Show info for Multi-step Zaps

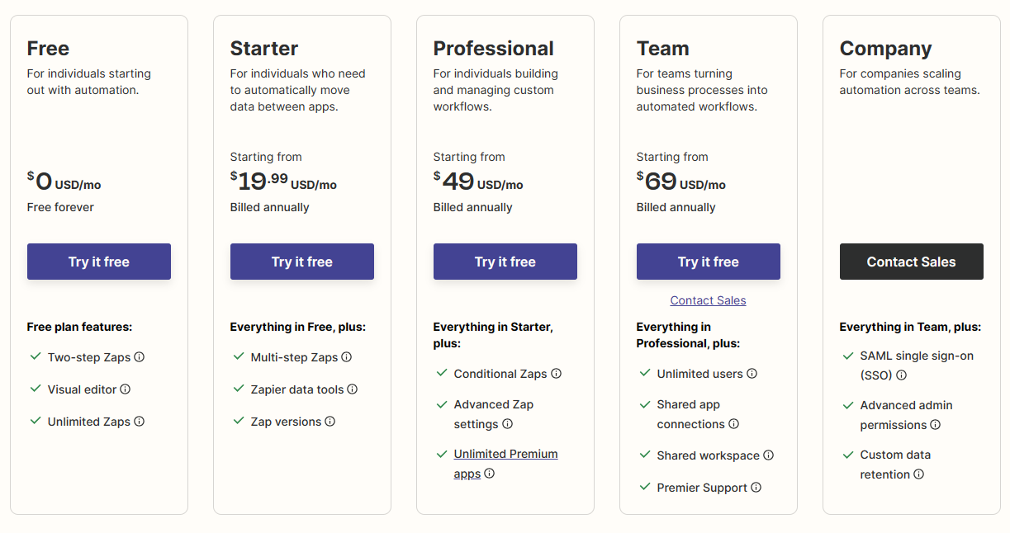347,357
